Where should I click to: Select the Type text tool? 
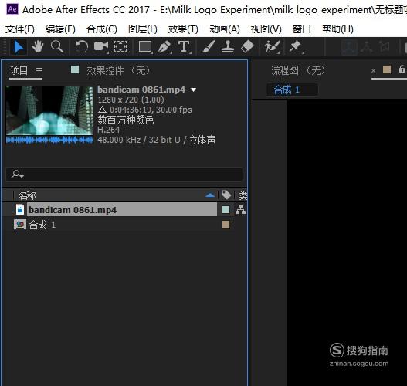tap(184, 47)
